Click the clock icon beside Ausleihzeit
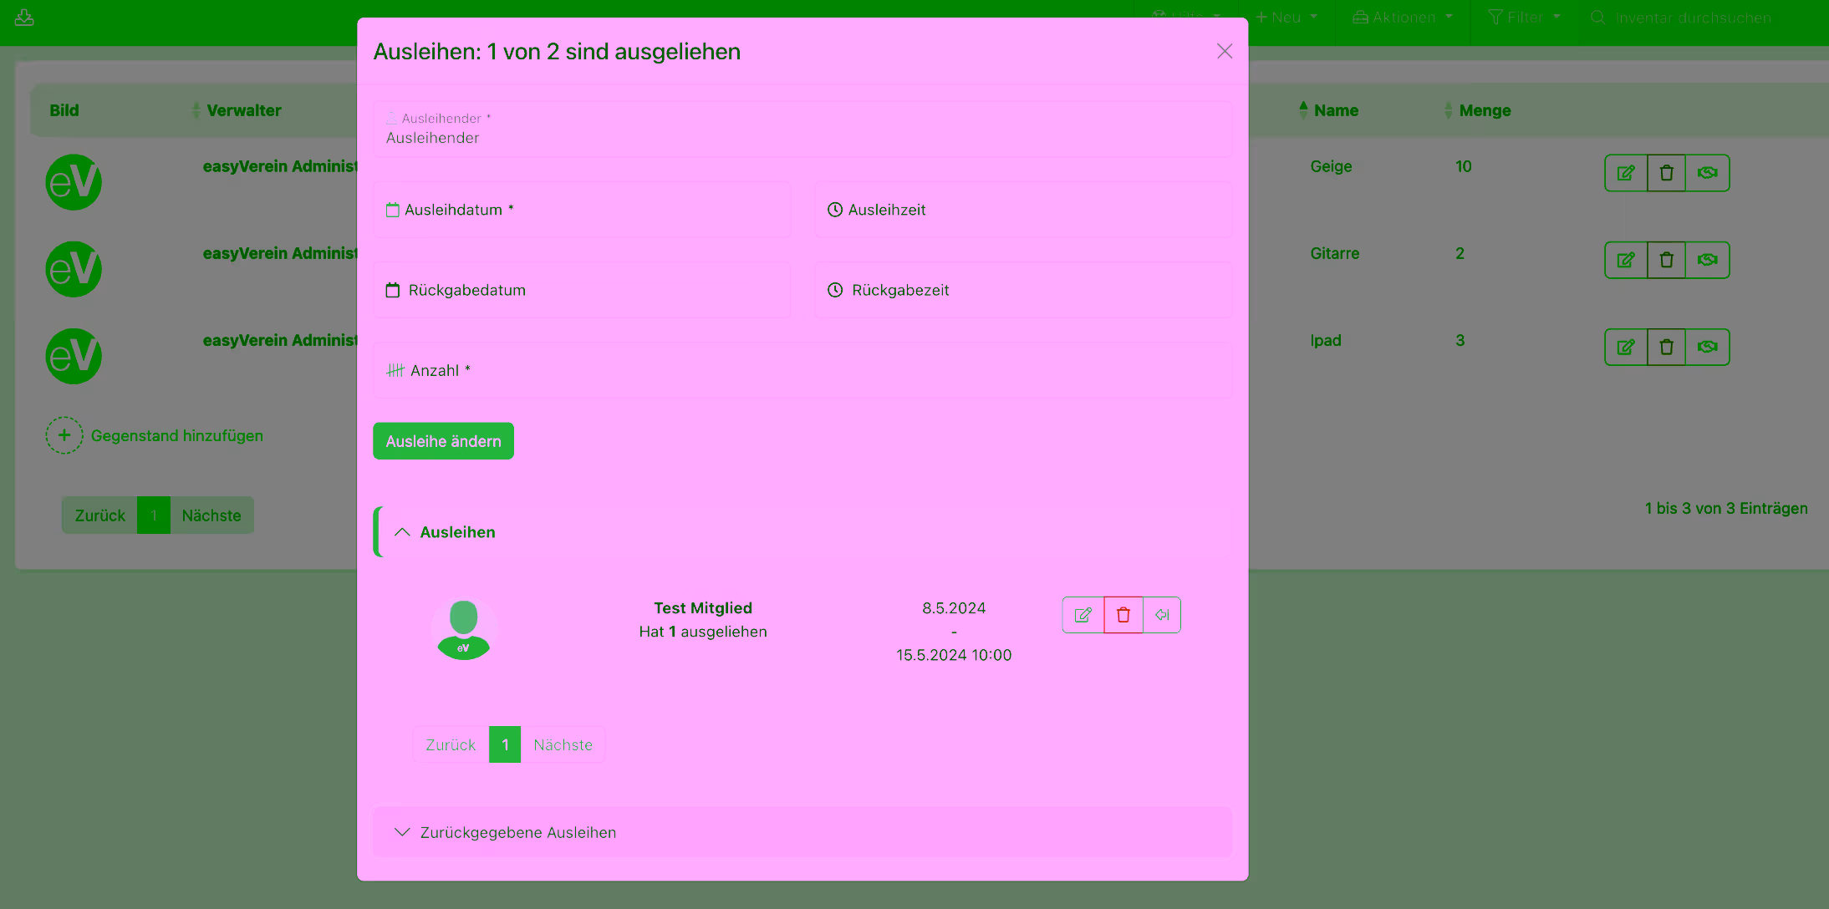Image resolution: width=1829 pixels, height=909 pixels. [x=835, y=210]
